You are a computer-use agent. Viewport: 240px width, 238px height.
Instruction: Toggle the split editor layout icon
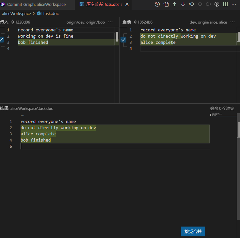(225, 4)
